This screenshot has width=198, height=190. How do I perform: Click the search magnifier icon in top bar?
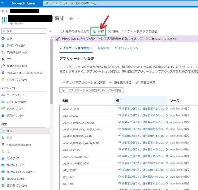(x=46, y=3)
